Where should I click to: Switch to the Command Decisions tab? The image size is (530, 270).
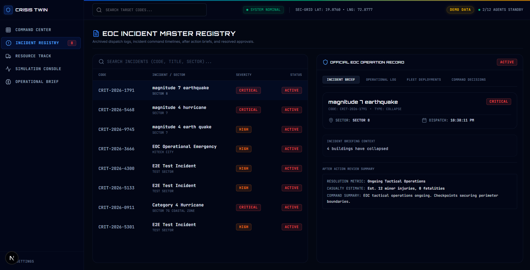pyautogui.click(x=469, y=80)
